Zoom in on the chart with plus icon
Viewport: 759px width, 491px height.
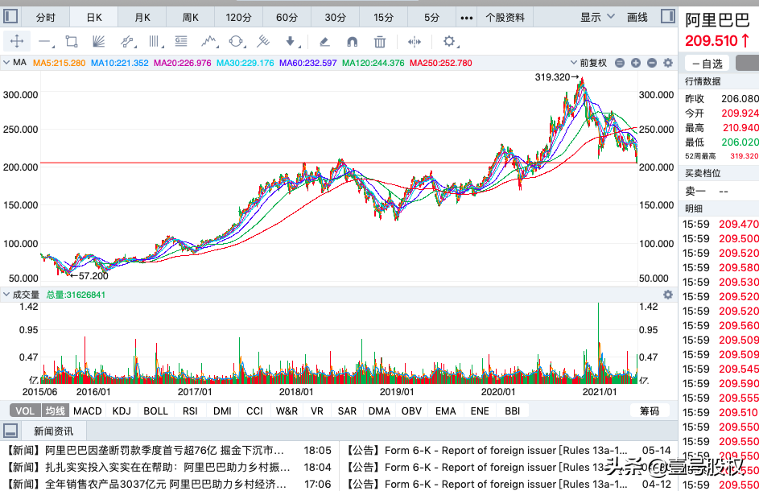click(x=635, y=62)
